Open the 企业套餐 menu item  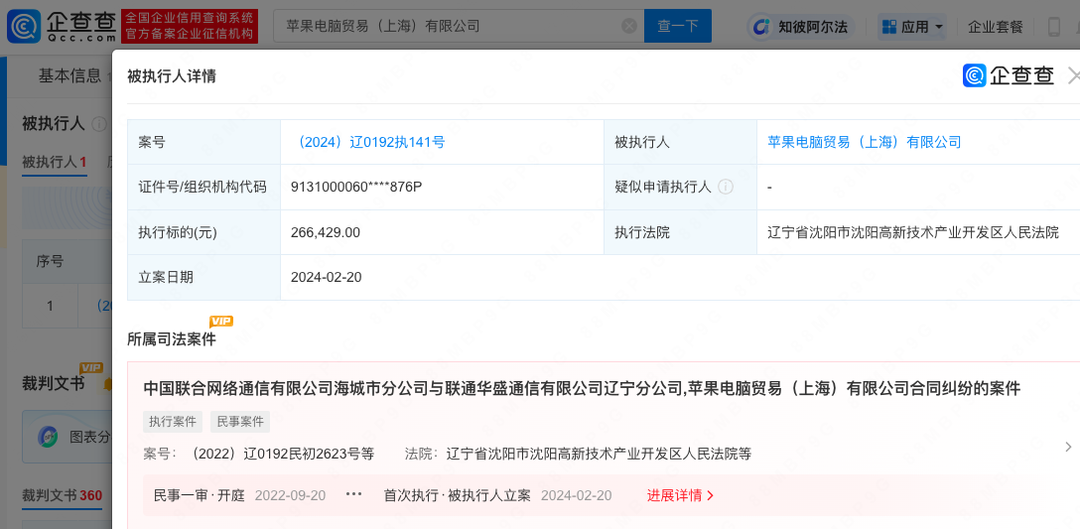pyautogui.click(x=996, y=27)
